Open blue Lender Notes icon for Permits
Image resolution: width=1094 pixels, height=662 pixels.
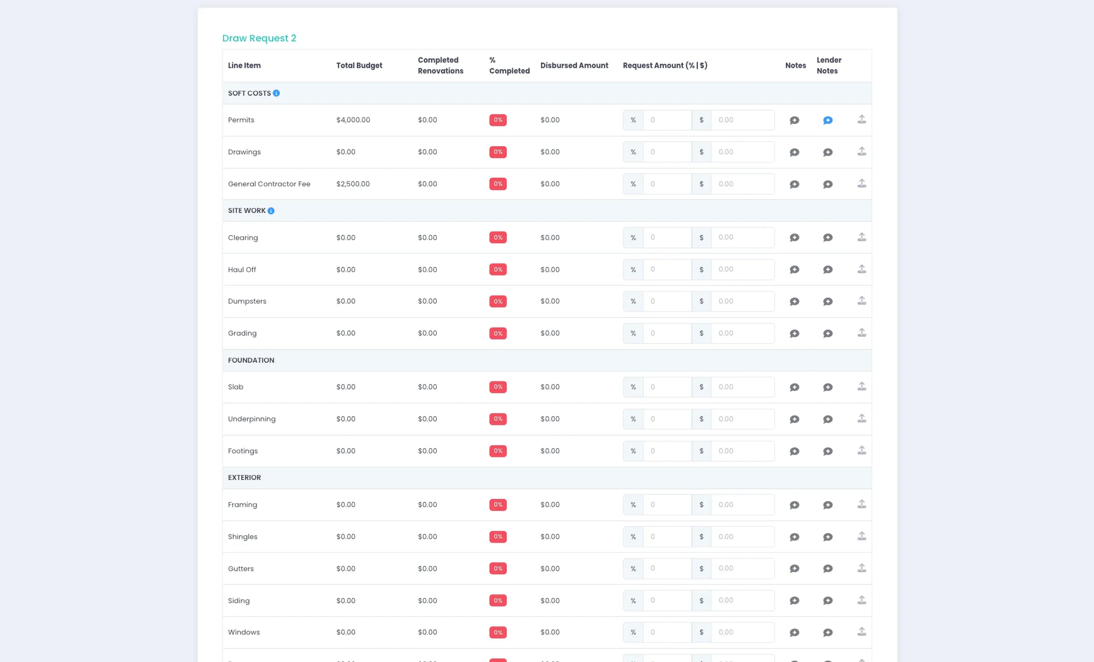tap(828, 120)
